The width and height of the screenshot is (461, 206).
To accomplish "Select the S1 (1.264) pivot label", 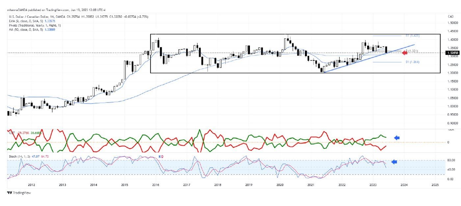I will 412,62.
